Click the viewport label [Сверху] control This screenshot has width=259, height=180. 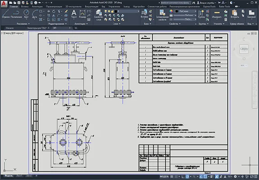click(x=8, y=33)
